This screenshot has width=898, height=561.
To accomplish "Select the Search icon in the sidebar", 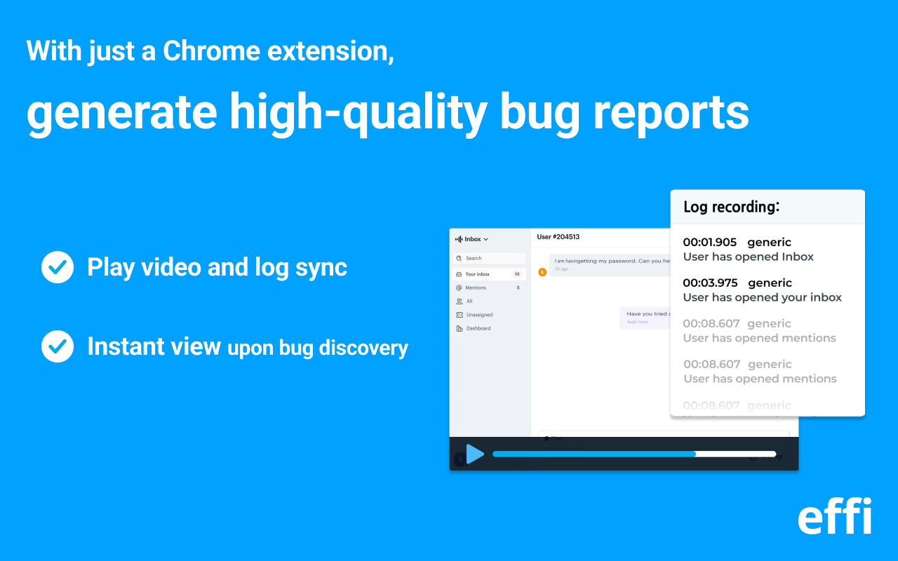I will click(458, 258).
